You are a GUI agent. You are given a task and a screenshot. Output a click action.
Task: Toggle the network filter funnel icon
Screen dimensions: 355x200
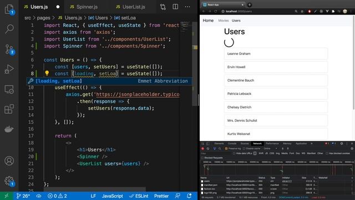215,148
